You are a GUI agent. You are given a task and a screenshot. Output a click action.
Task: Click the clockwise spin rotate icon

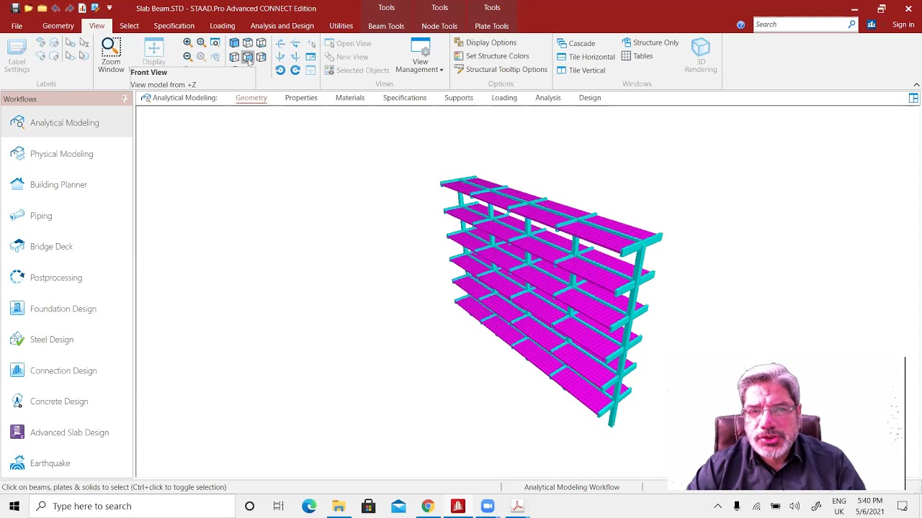tap(295, 71)
